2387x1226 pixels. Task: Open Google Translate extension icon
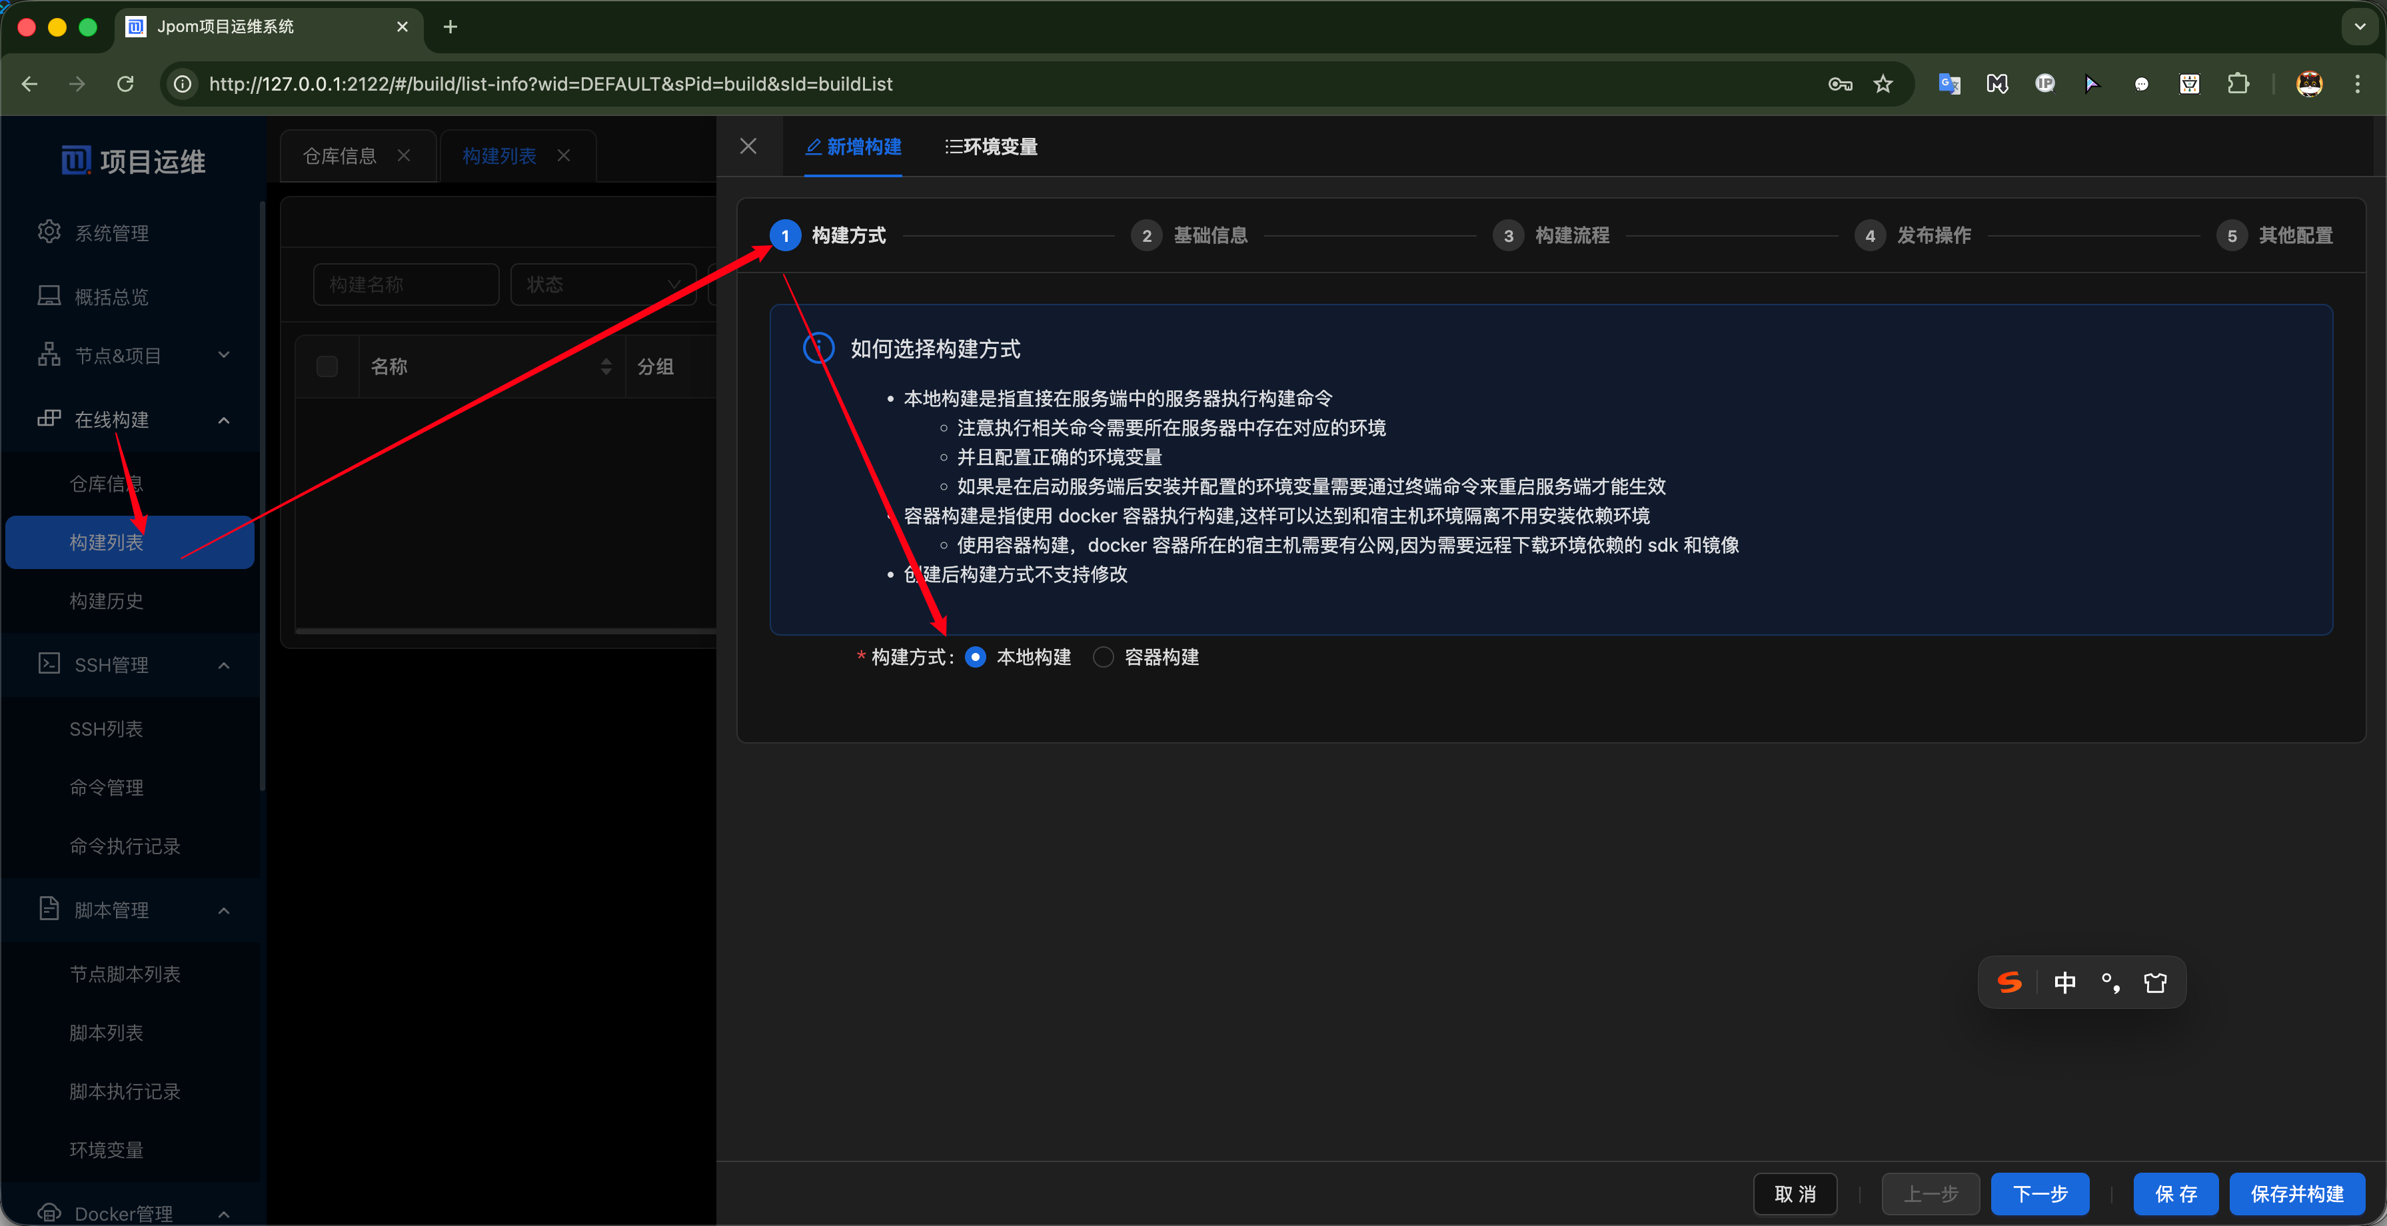tap(1949, 85)
